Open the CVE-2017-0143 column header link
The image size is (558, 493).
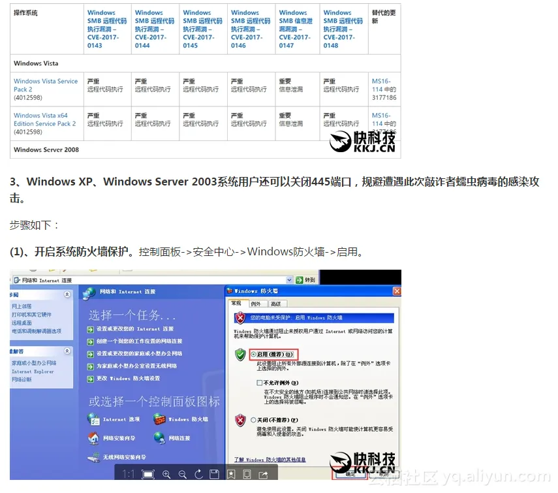pos(107,29)
